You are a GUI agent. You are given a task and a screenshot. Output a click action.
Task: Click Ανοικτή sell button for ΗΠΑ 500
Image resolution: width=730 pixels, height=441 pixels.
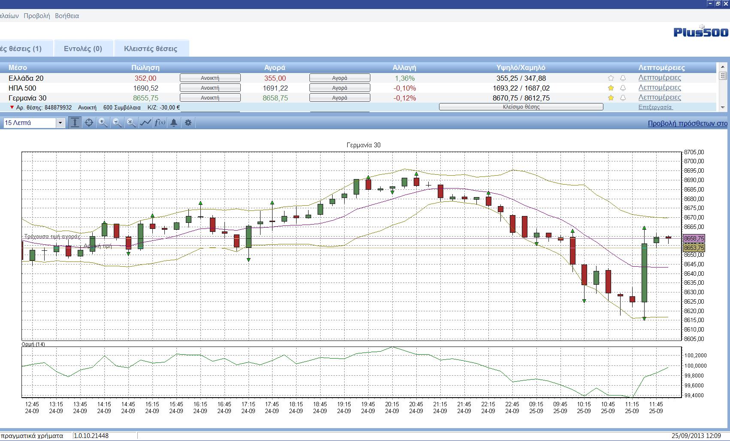(x=210, y=88)
